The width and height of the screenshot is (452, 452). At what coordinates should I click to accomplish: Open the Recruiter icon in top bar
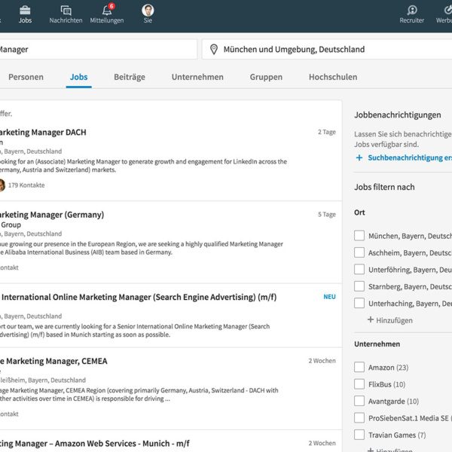coord(412,10)
